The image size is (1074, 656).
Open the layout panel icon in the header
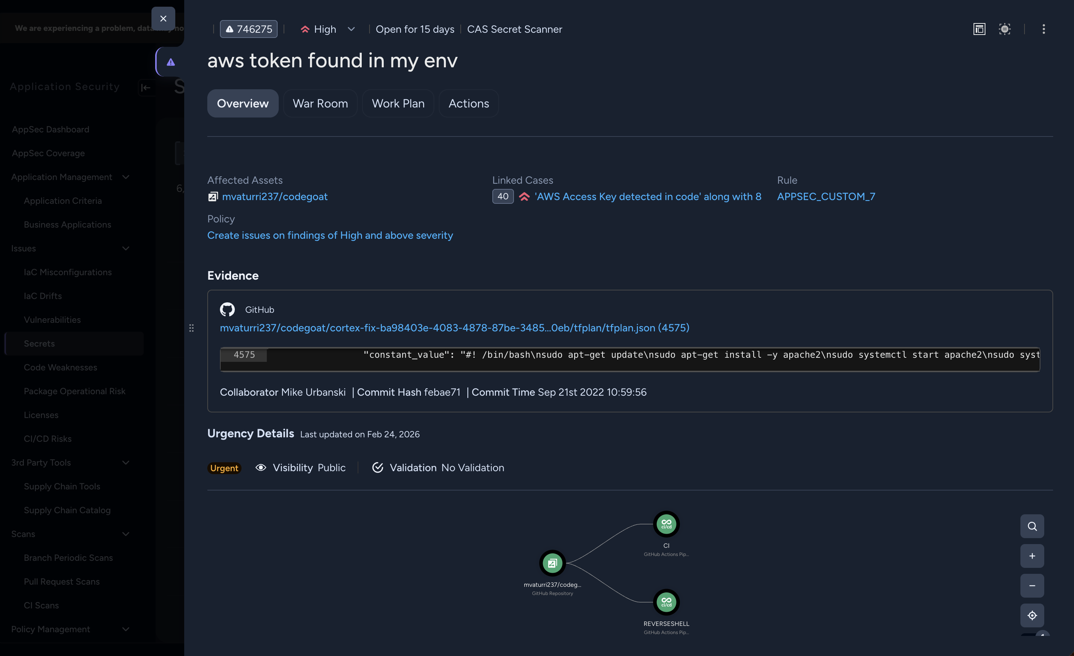click(979, 29)
